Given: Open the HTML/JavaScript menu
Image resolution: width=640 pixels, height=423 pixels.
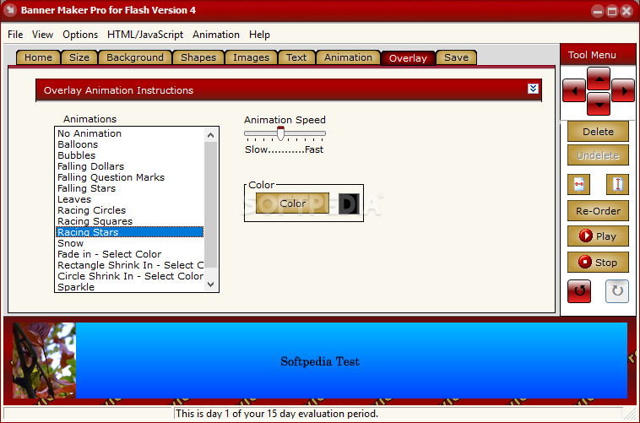Looking at the screenshot, I should coord(145,35).
